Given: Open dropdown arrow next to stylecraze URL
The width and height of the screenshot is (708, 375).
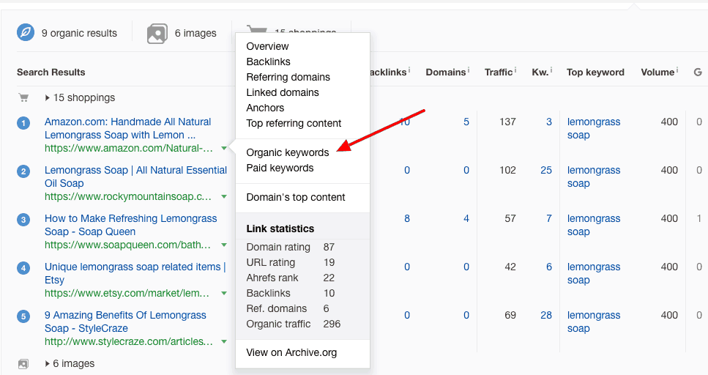Looking at the screenshot, I should [224, 341].
